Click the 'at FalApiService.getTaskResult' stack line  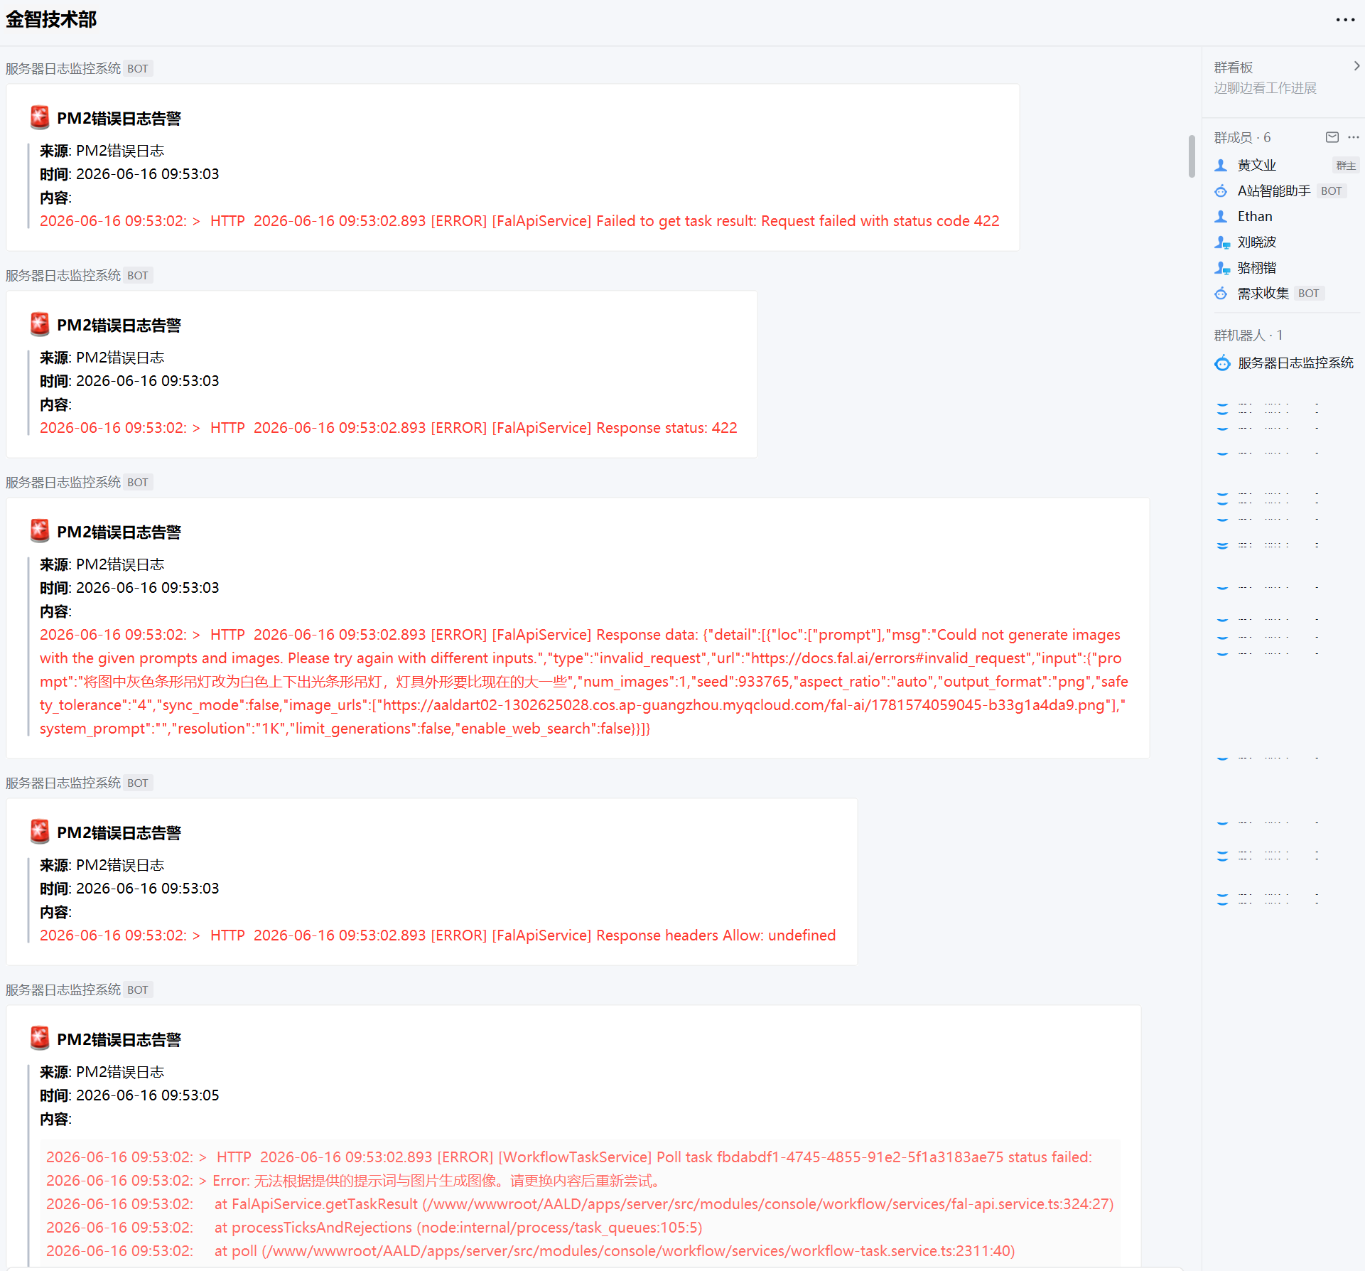point(580,1204)
